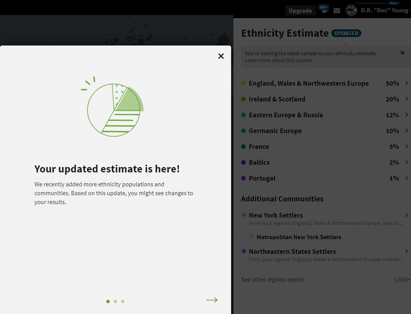411x314 pixels.
Task: Select the third carousel dot
Action: click(x=122, y=301)
